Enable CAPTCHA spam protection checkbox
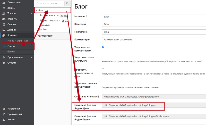Screen dimensions: 206x125 103,57
